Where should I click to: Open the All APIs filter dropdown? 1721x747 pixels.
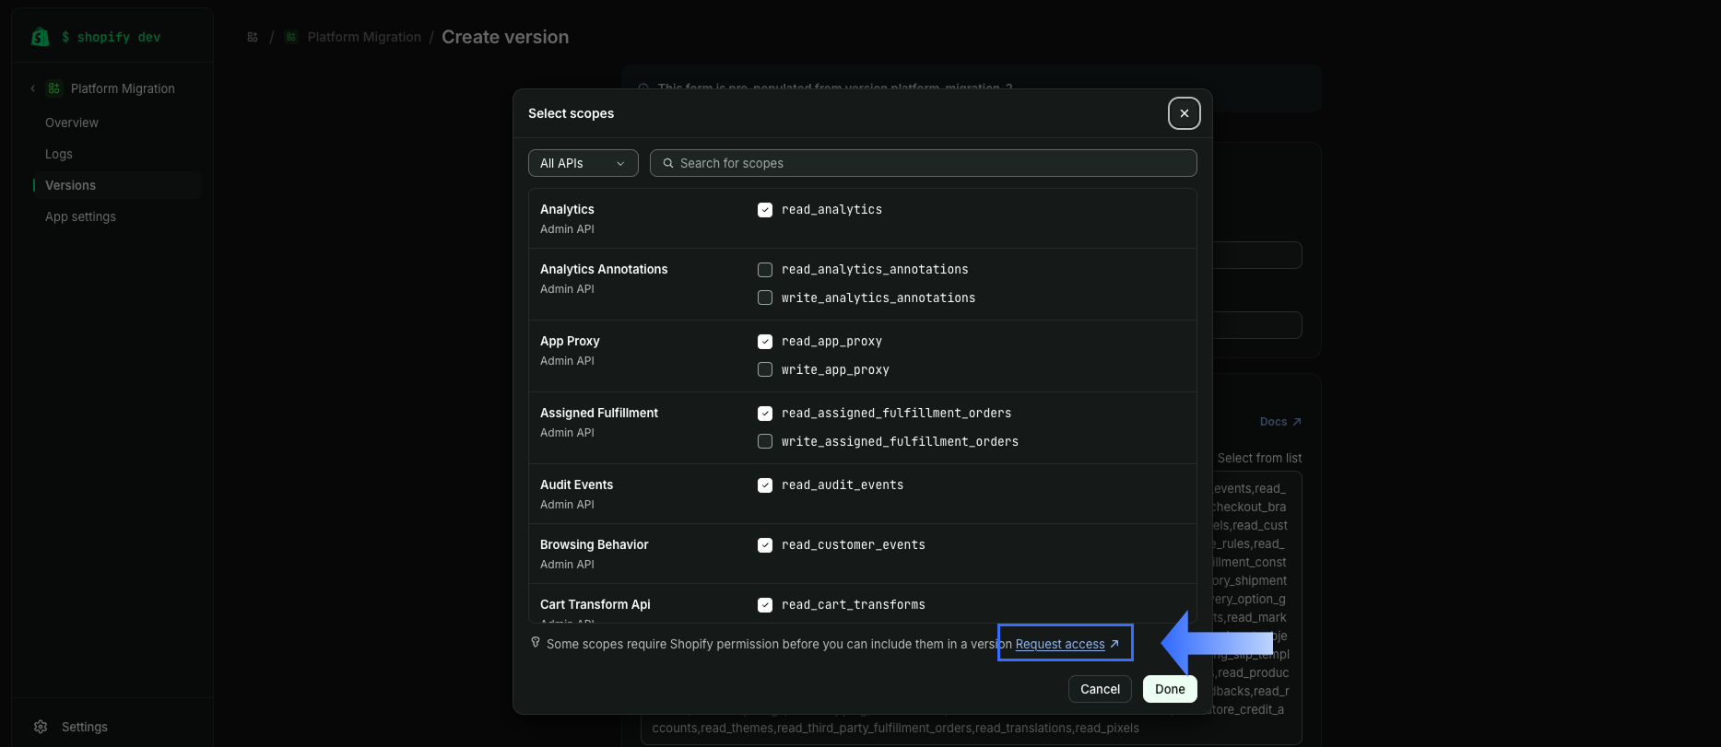pos(583,163)
